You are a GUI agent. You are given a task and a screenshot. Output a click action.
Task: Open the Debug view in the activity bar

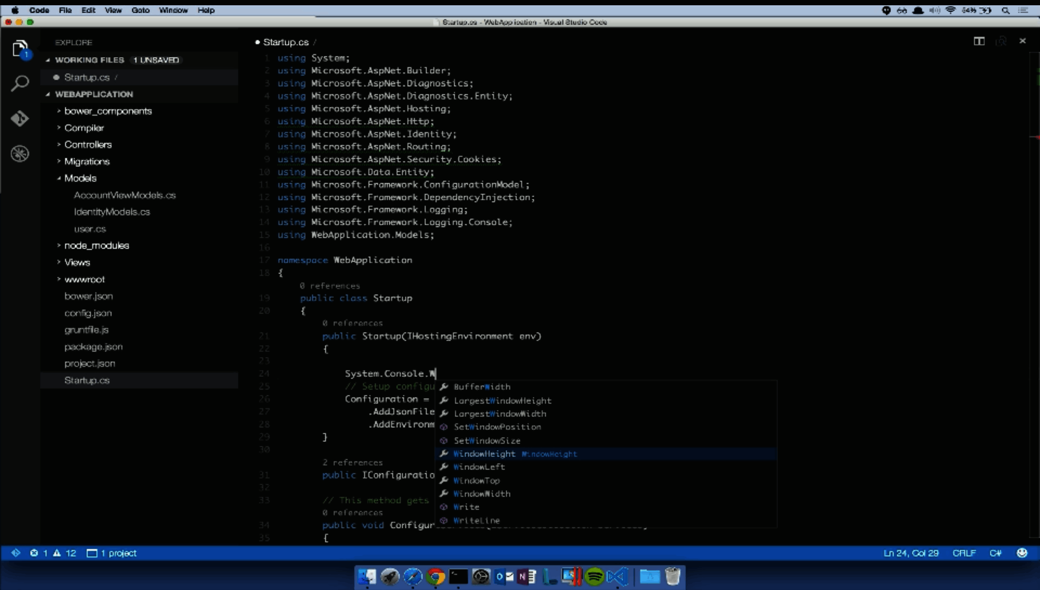[x=19, y=153]
